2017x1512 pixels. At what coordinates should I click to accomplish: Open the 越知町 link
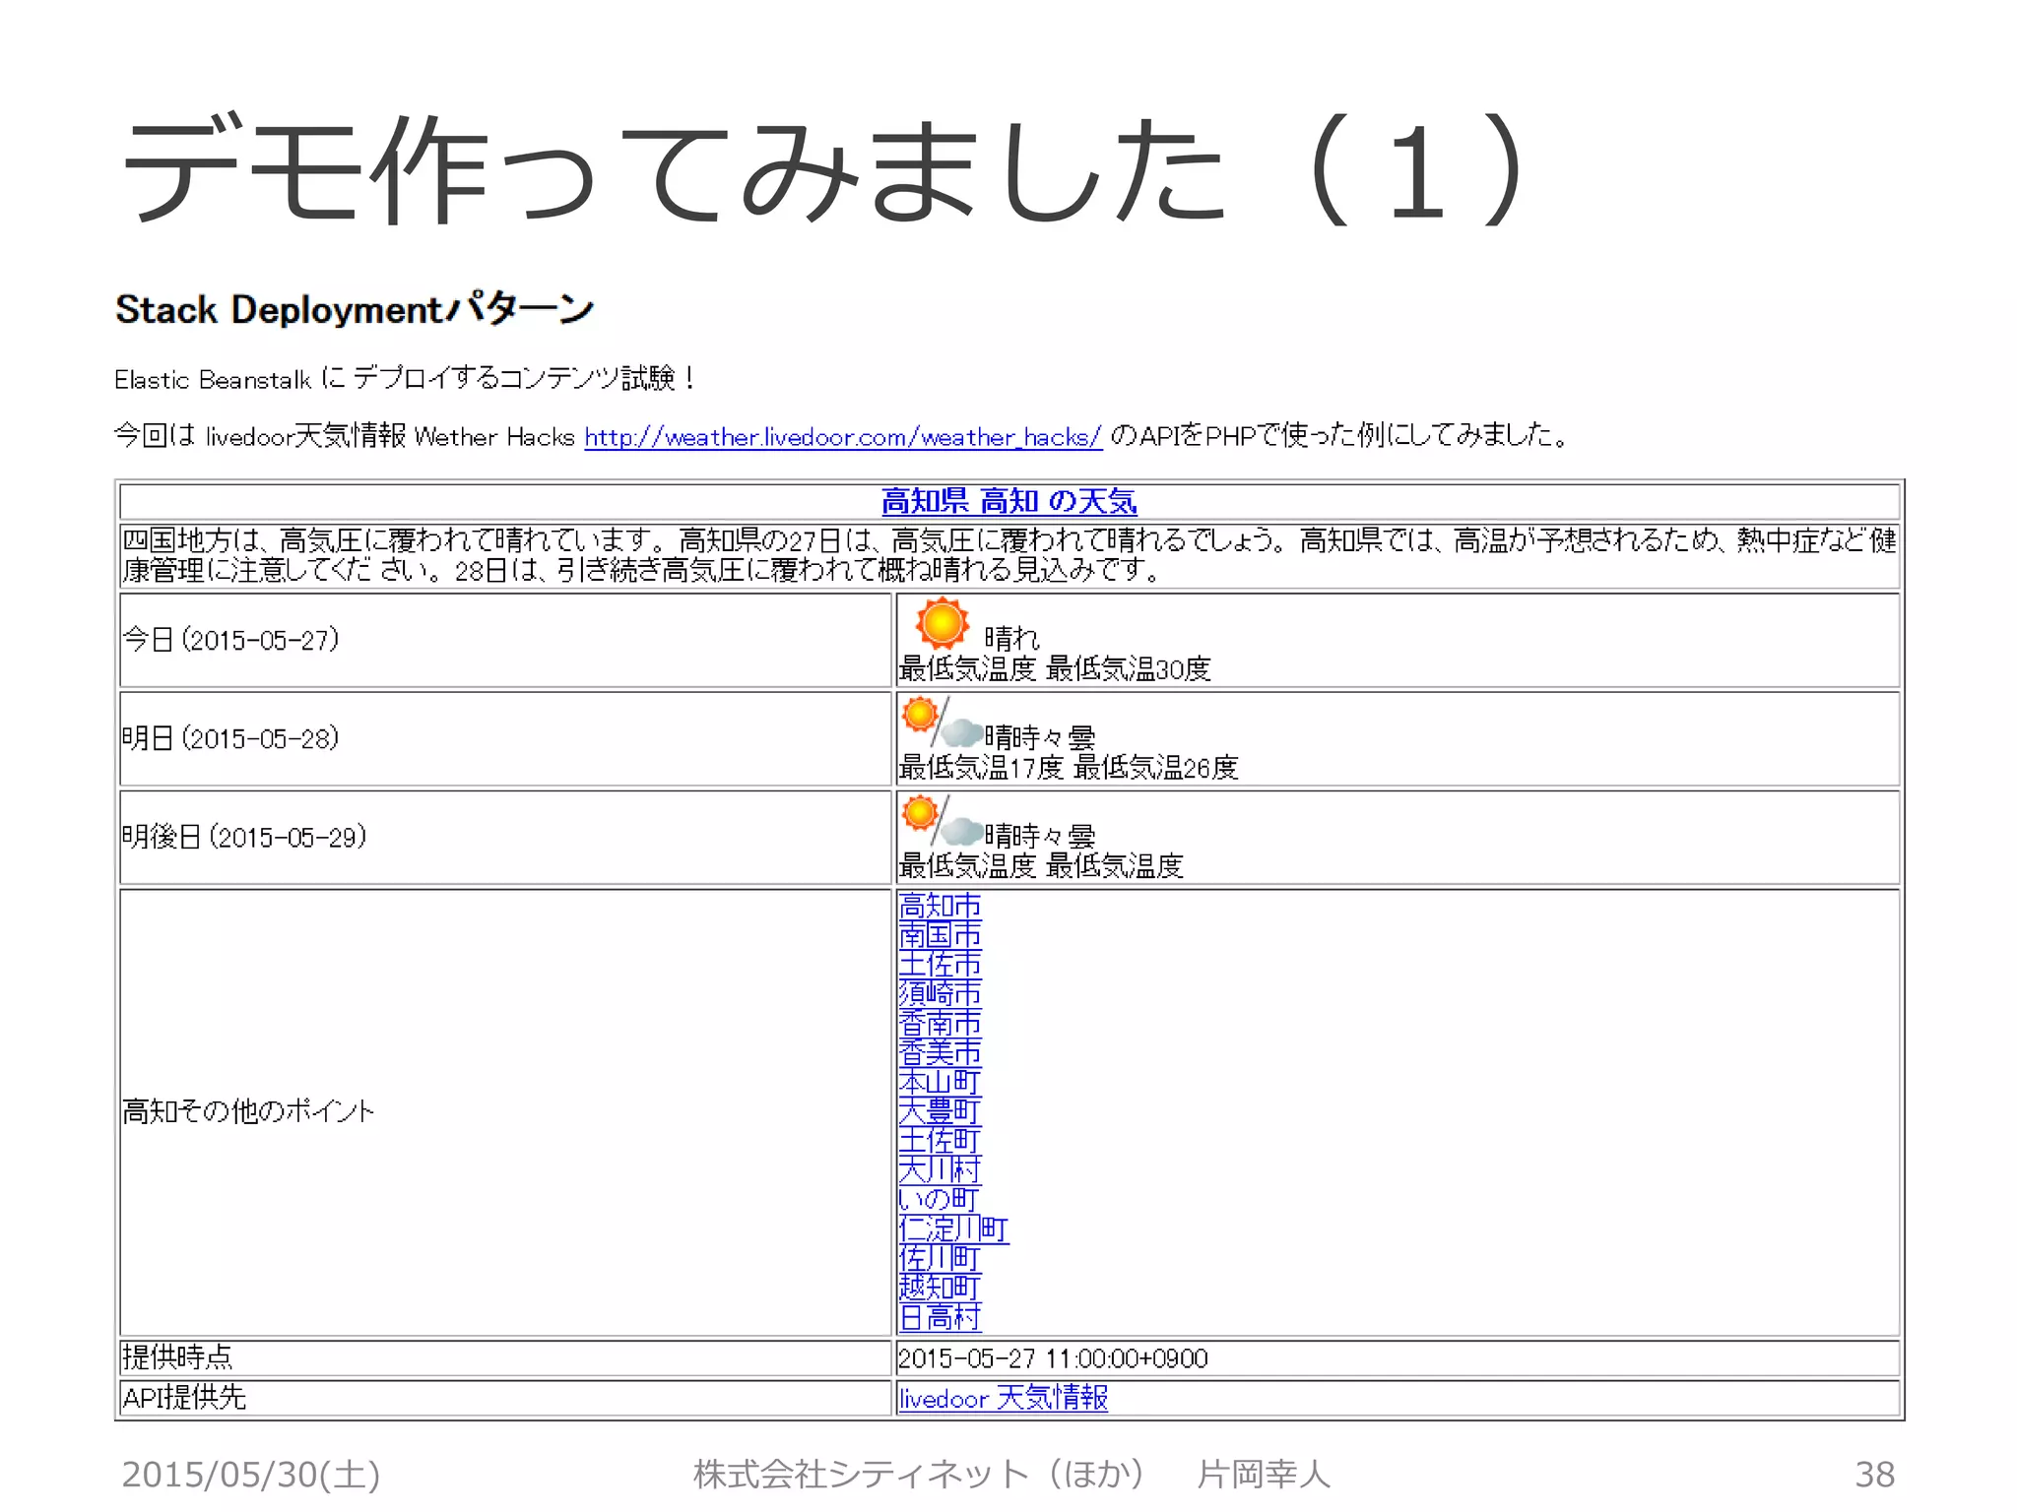(x=940, y=1287)
